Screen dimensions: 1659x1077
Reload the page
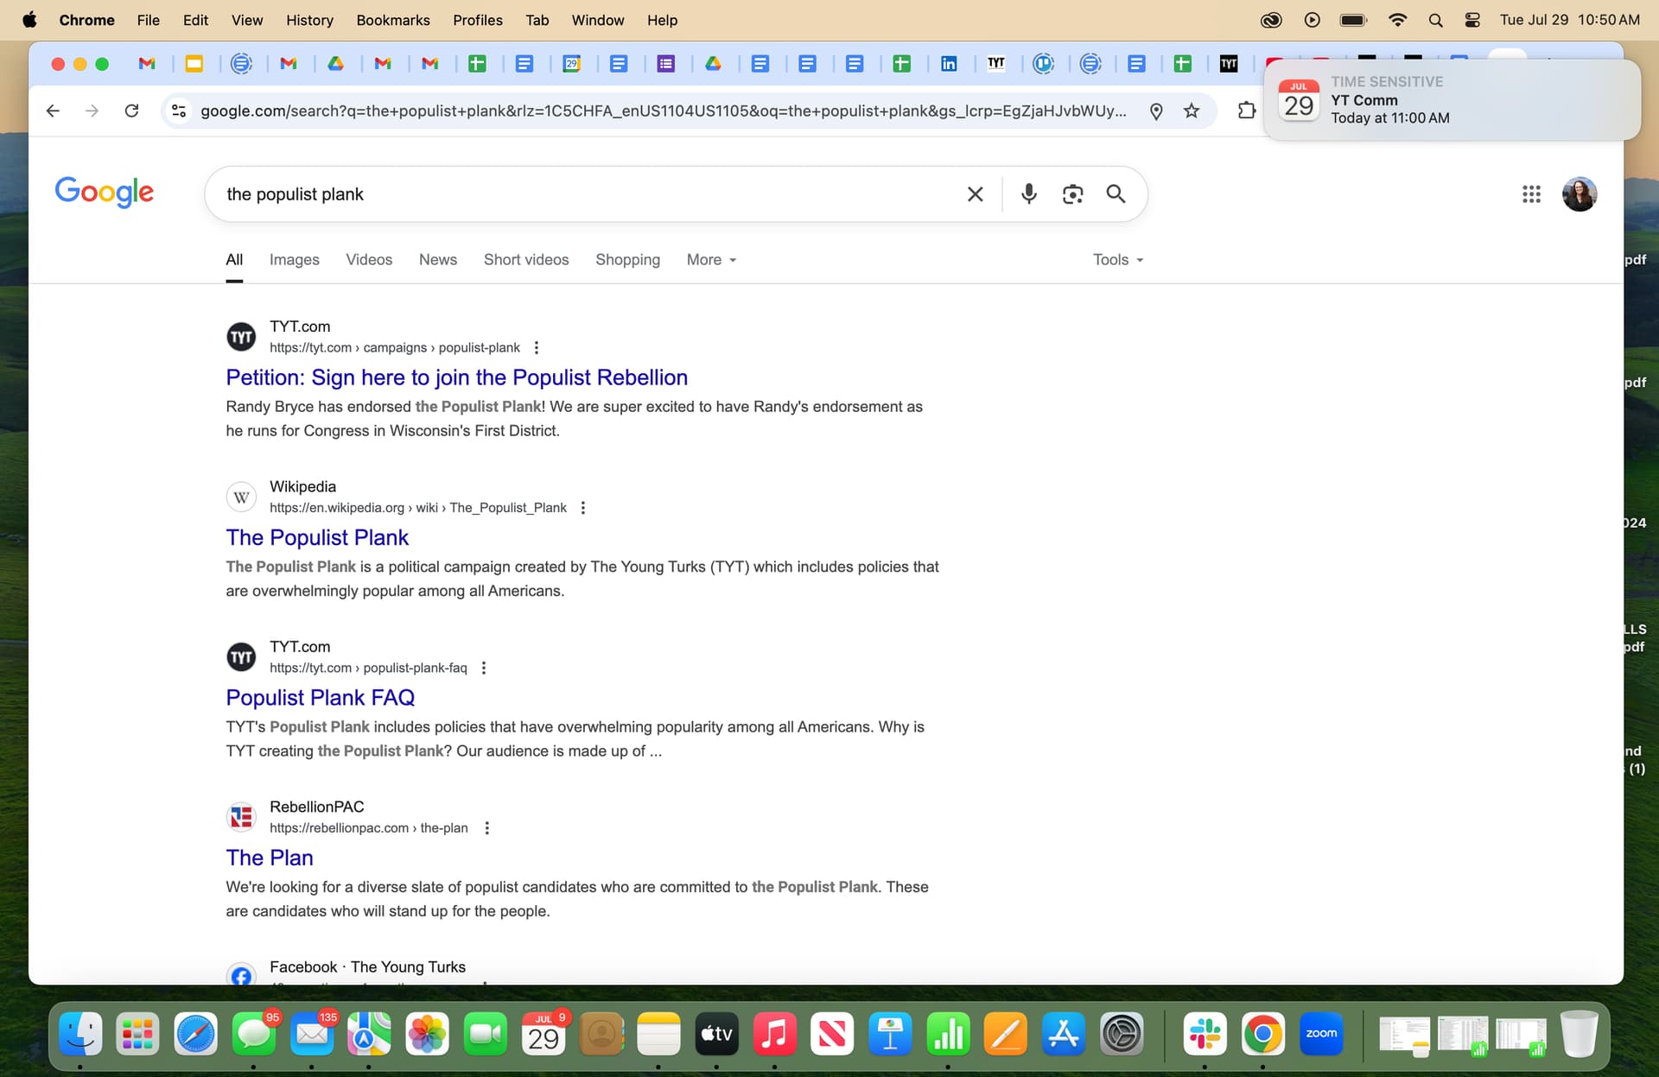click(x=131, y=111)
